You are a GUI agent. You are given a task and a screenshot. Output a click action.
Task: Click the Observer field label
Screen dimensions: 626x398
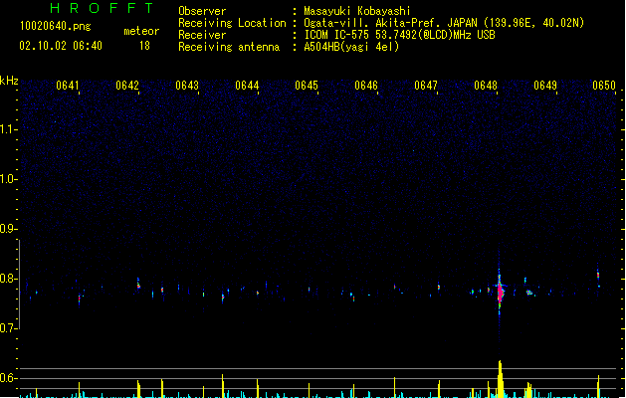(202, 11)
